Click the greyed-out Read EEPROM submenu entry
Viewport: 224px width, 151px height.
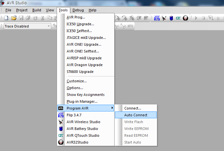[x=136, y=135]
